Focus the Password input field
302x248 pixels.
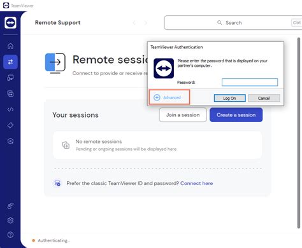coord(250,82)
